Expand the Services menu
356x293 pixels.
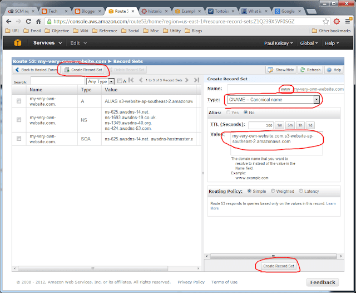pos(47,43)
